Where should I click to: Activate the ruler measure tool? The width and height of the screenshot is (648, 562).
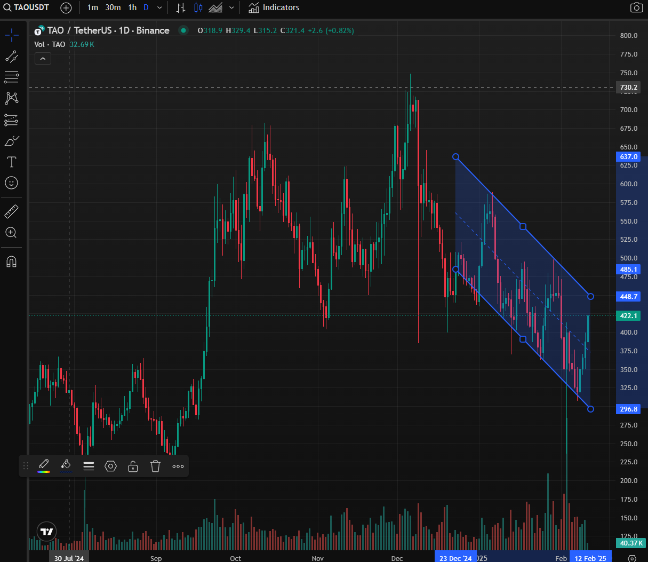[x=11, y=211]
